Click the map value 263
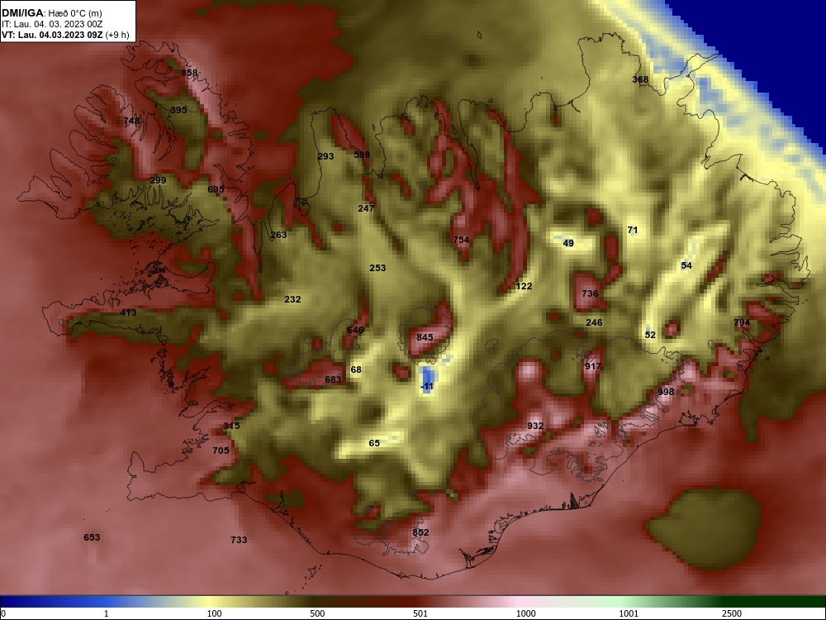 click(x=278, y=235)
